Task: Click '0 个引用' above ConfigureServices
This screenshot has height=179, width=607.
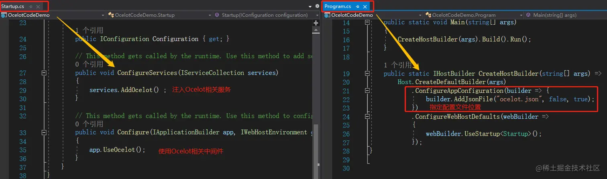Action: coord(89,64)
